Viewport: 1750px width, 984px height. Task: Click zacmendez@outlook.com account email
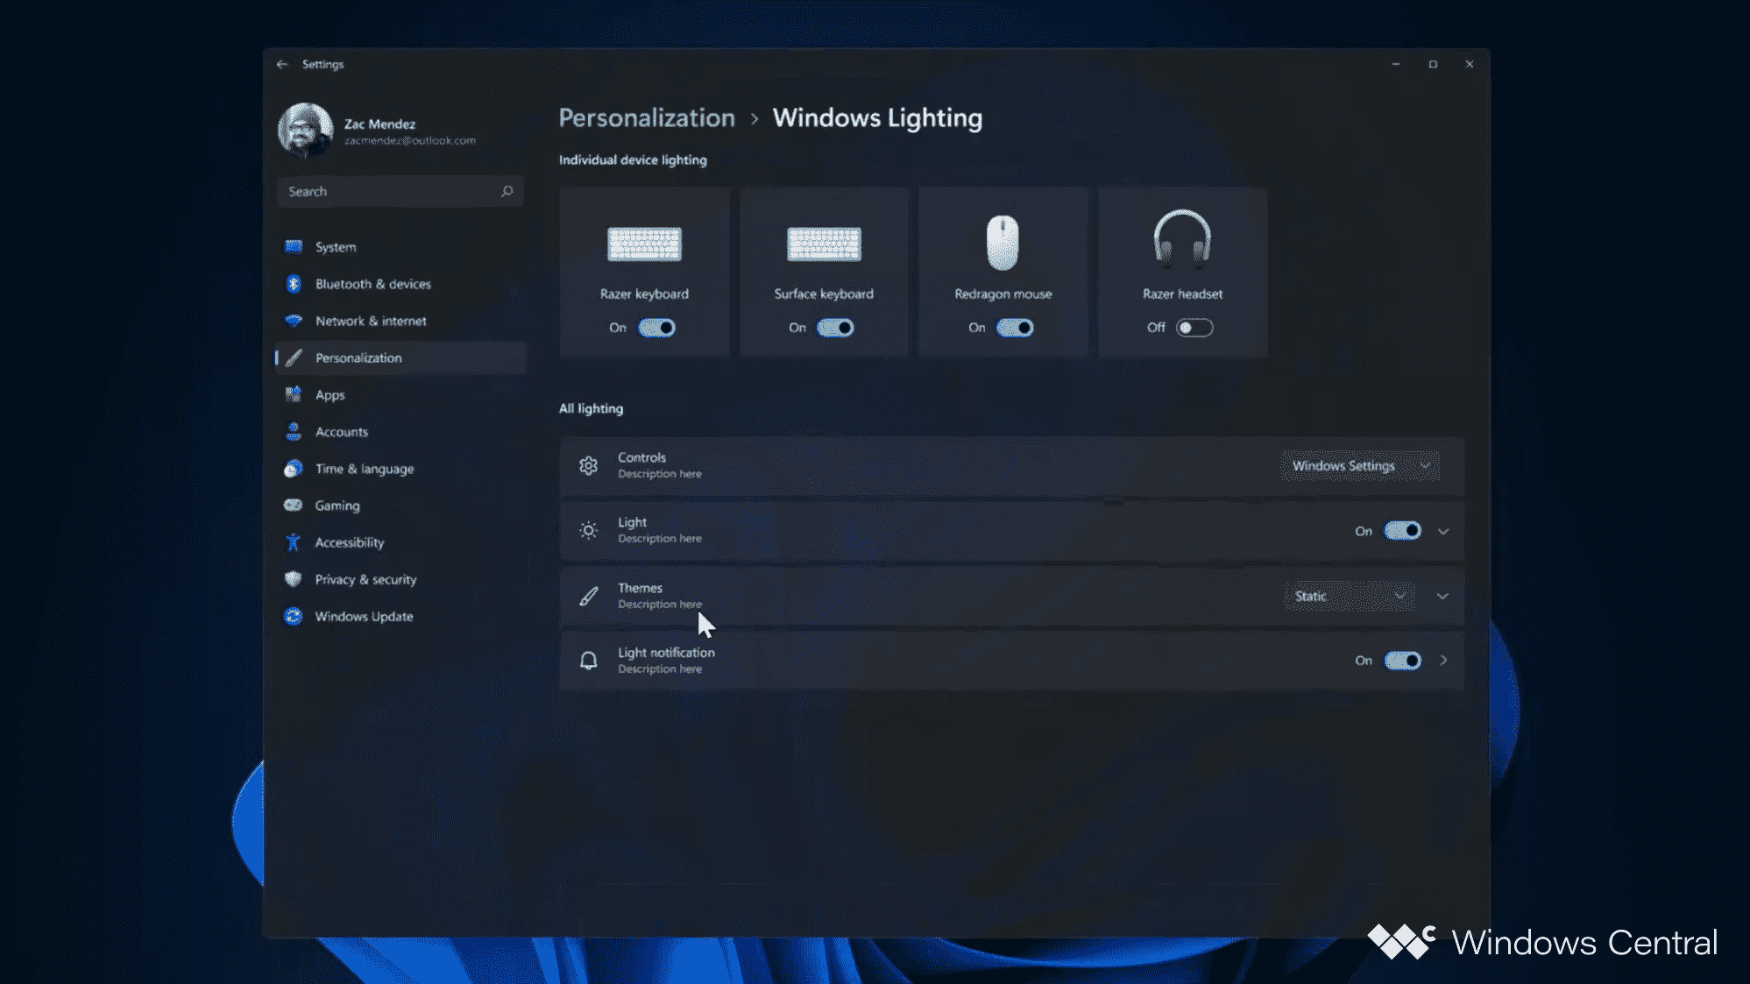(x=410, y=141)
